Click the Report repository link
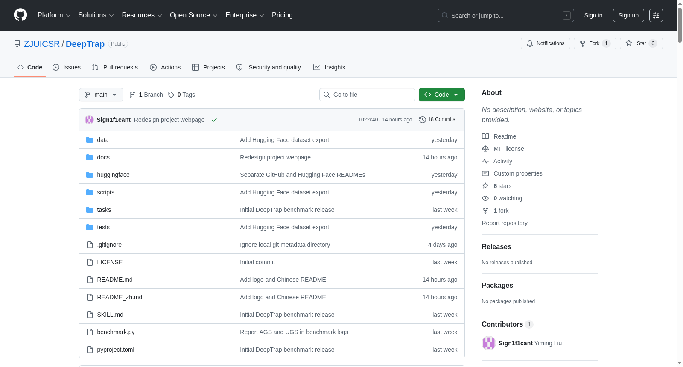Viewport: 683px width, 367px height. coord(505,223)
